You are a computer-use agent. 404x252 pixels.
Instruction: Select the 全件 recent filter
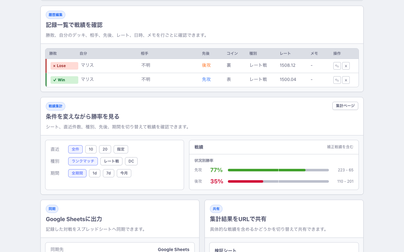75,149
